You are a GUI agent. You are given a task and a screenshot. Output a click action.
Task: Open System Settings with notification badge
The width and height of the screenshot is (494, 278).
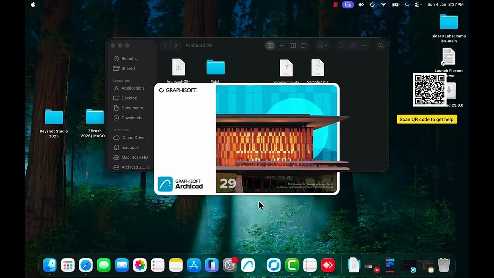(230, 265)
